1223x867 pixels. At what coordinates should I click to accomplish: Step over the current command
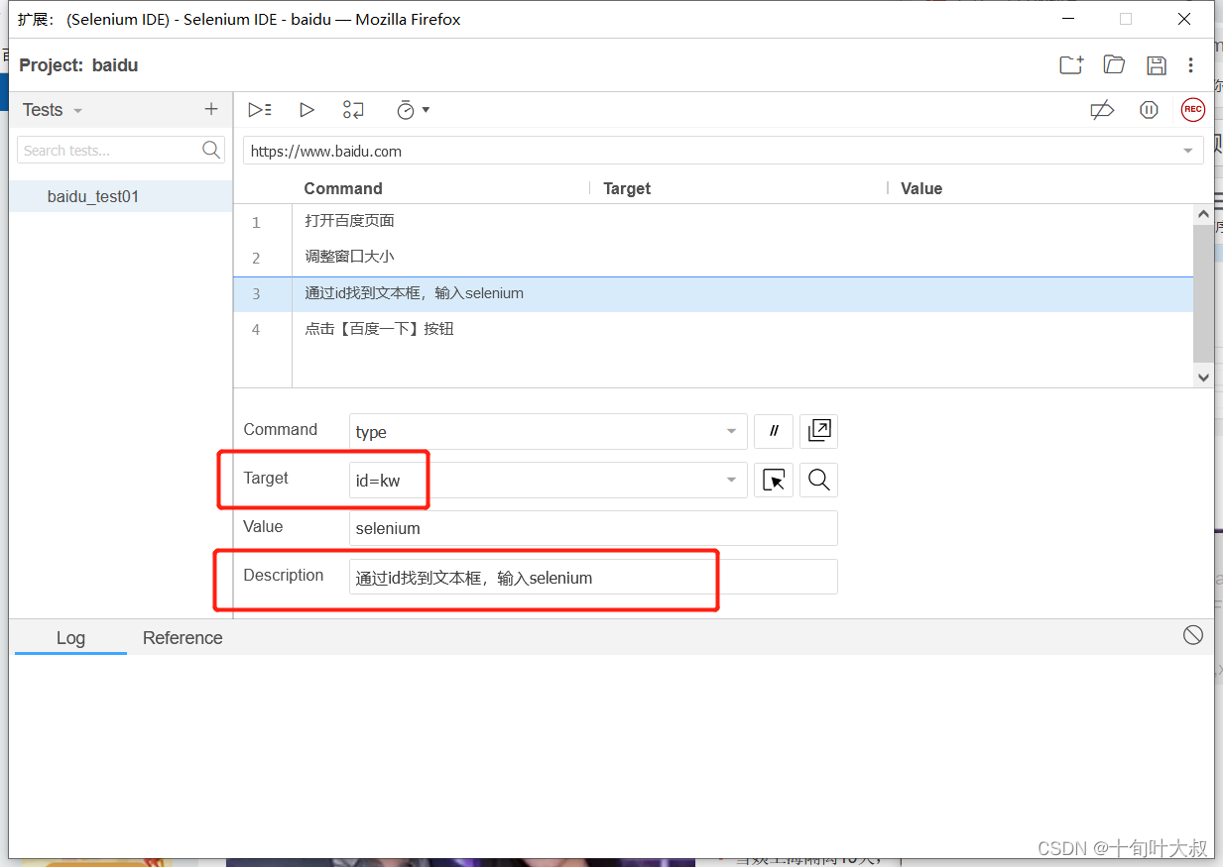click(353, 110)
